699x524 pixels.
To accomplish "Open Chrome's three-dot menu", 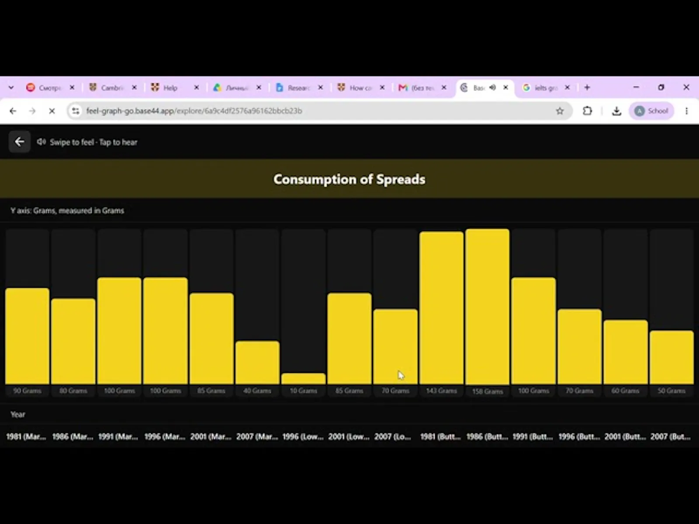I will 686,111.
